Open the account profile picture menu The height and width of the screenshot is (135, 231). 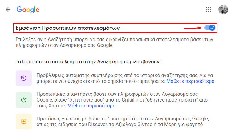223,10
